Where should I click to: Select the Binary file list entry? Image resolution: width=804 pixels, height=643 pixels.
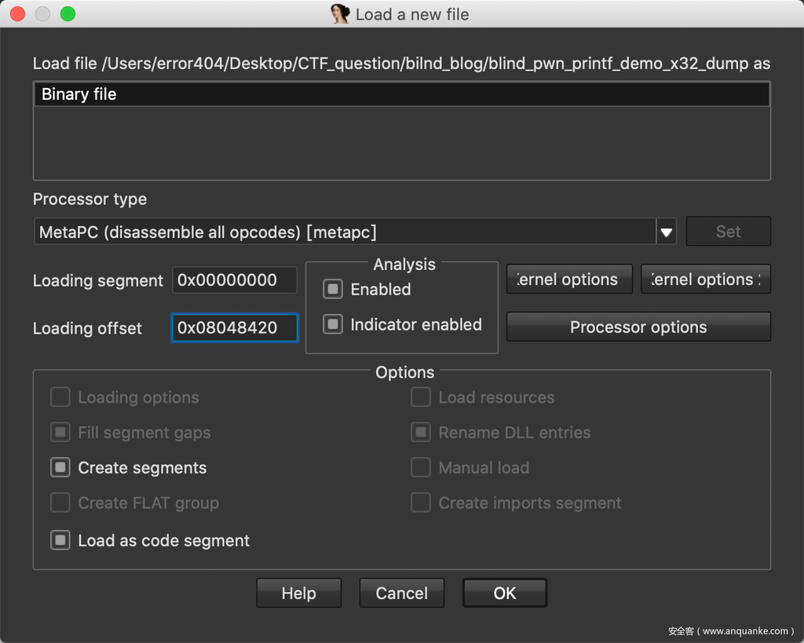pos(400,94)
